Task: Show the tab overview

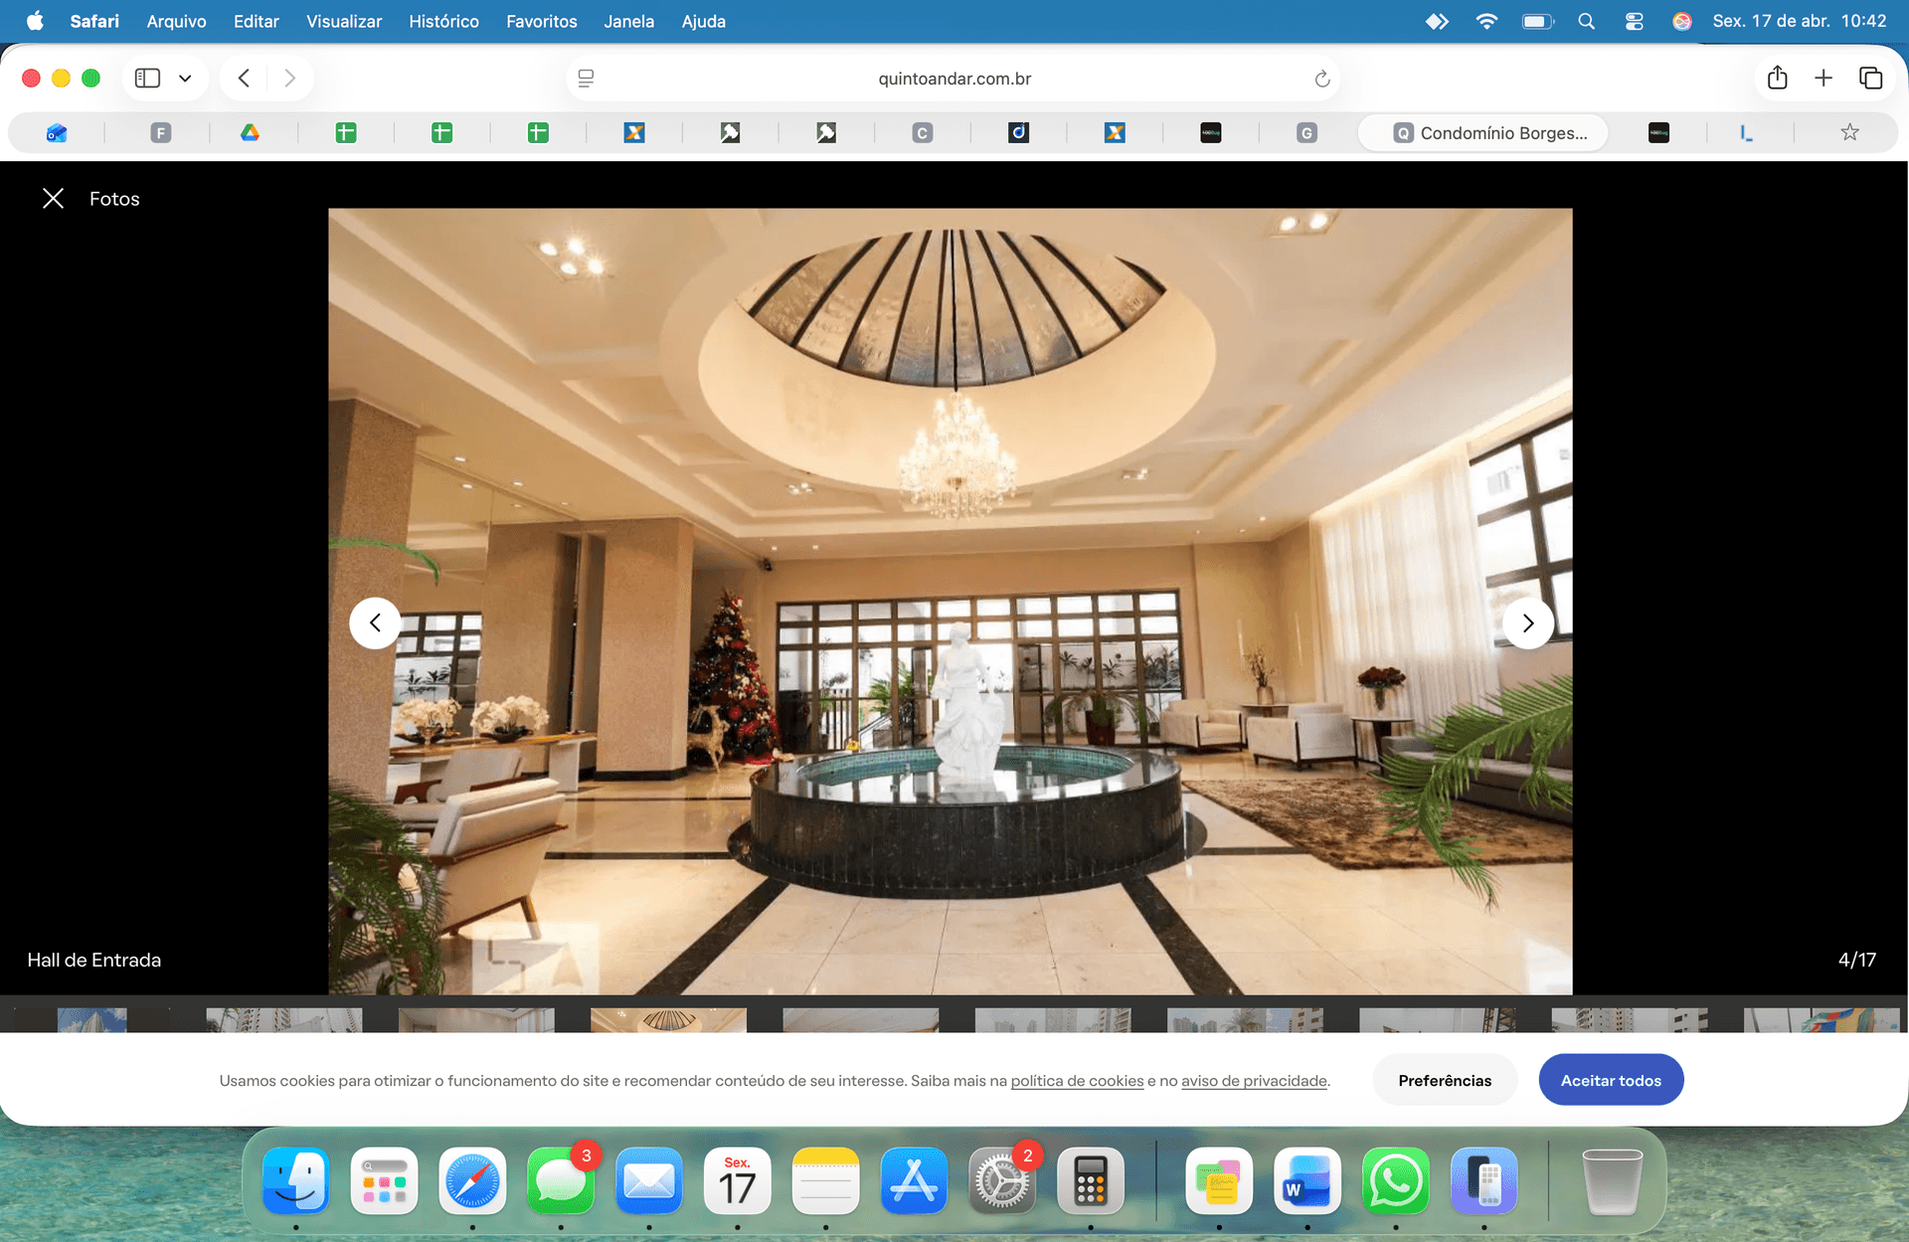Action: click(1870, 78)
